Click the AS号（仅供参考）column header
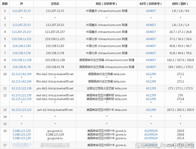The height and width of the screenshot is (149, 196). [151, 4]
